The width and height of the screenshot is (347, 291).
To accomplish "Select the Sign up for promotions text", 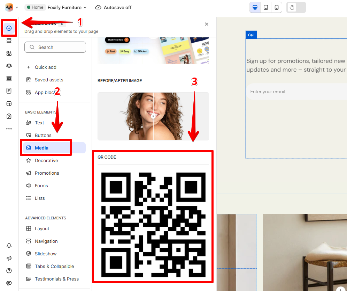I will point(296,65).
